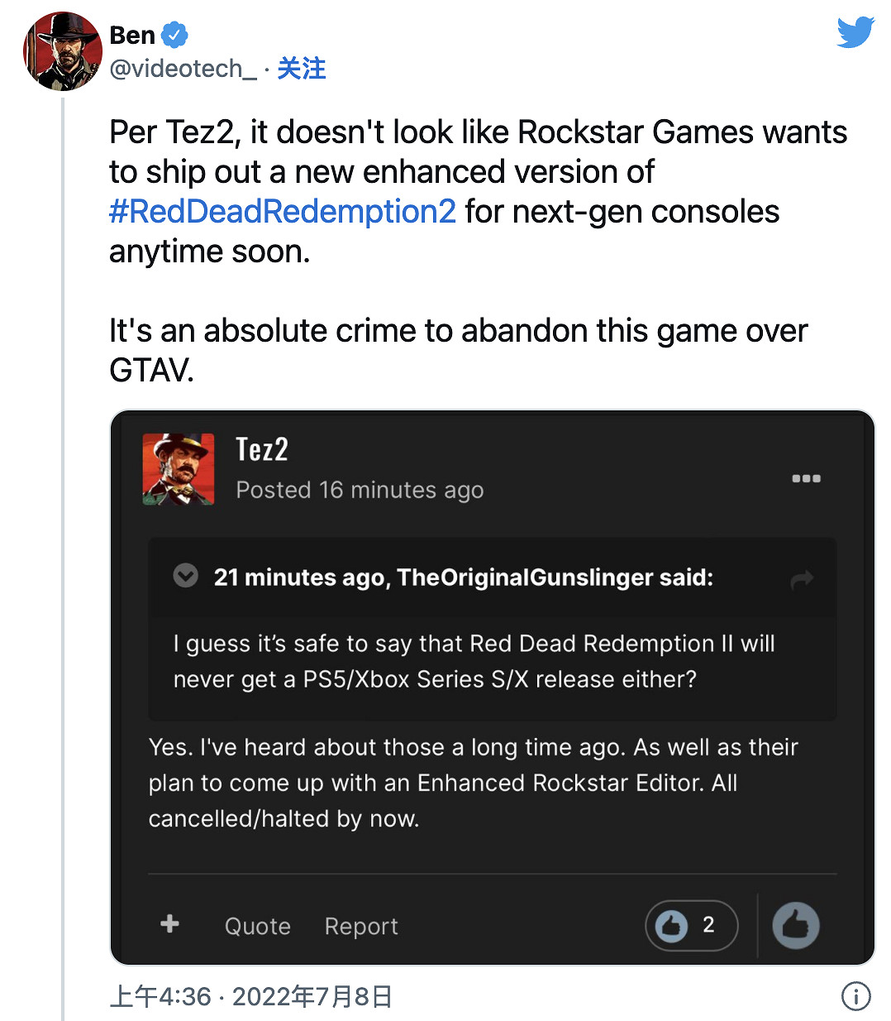The height and width of the screenshot is (1021, 891).
Task: Click the plus multi-quote icon
Action: [170, 923]
